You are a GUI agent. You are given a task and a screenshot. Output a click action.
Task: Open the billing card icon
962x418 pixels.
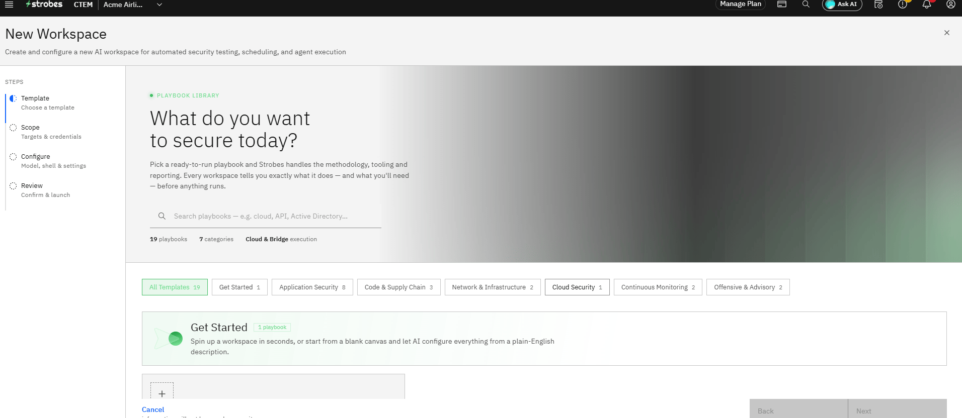(782, 4)
